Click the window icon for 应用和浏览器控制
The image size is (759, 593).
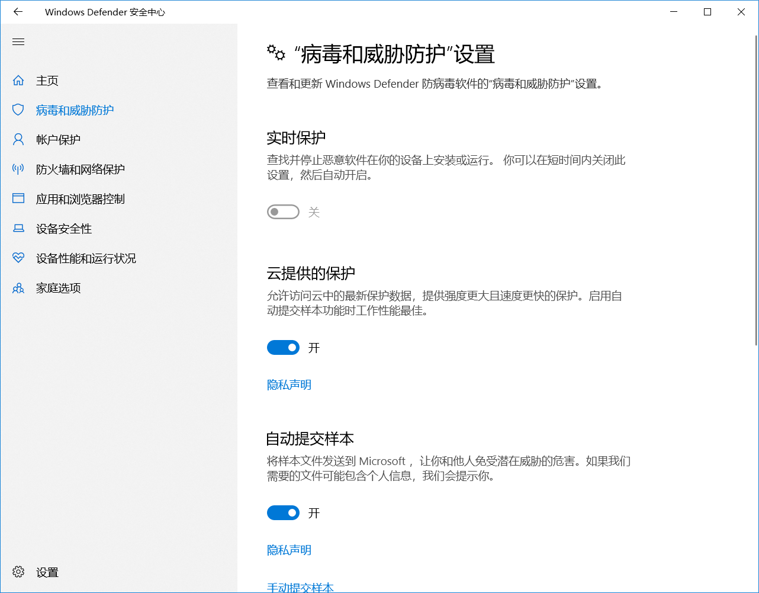[x=18, y=199]
